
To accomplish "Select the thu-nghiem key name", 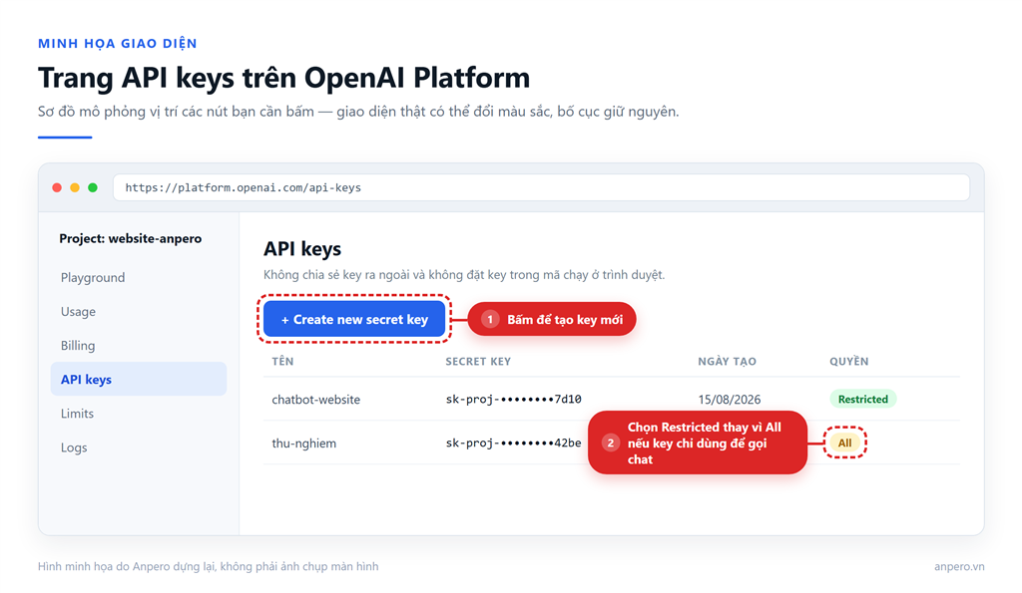I will coord(303,444).
